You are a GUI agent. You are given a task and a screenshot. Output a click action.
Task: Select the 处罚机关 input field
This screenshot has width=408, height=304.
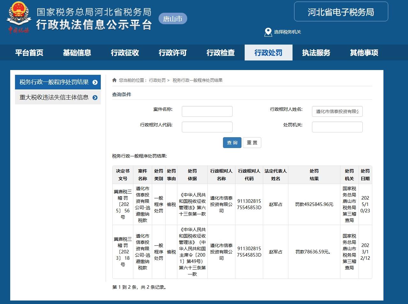pyautogui.click(x=337, y=127)
